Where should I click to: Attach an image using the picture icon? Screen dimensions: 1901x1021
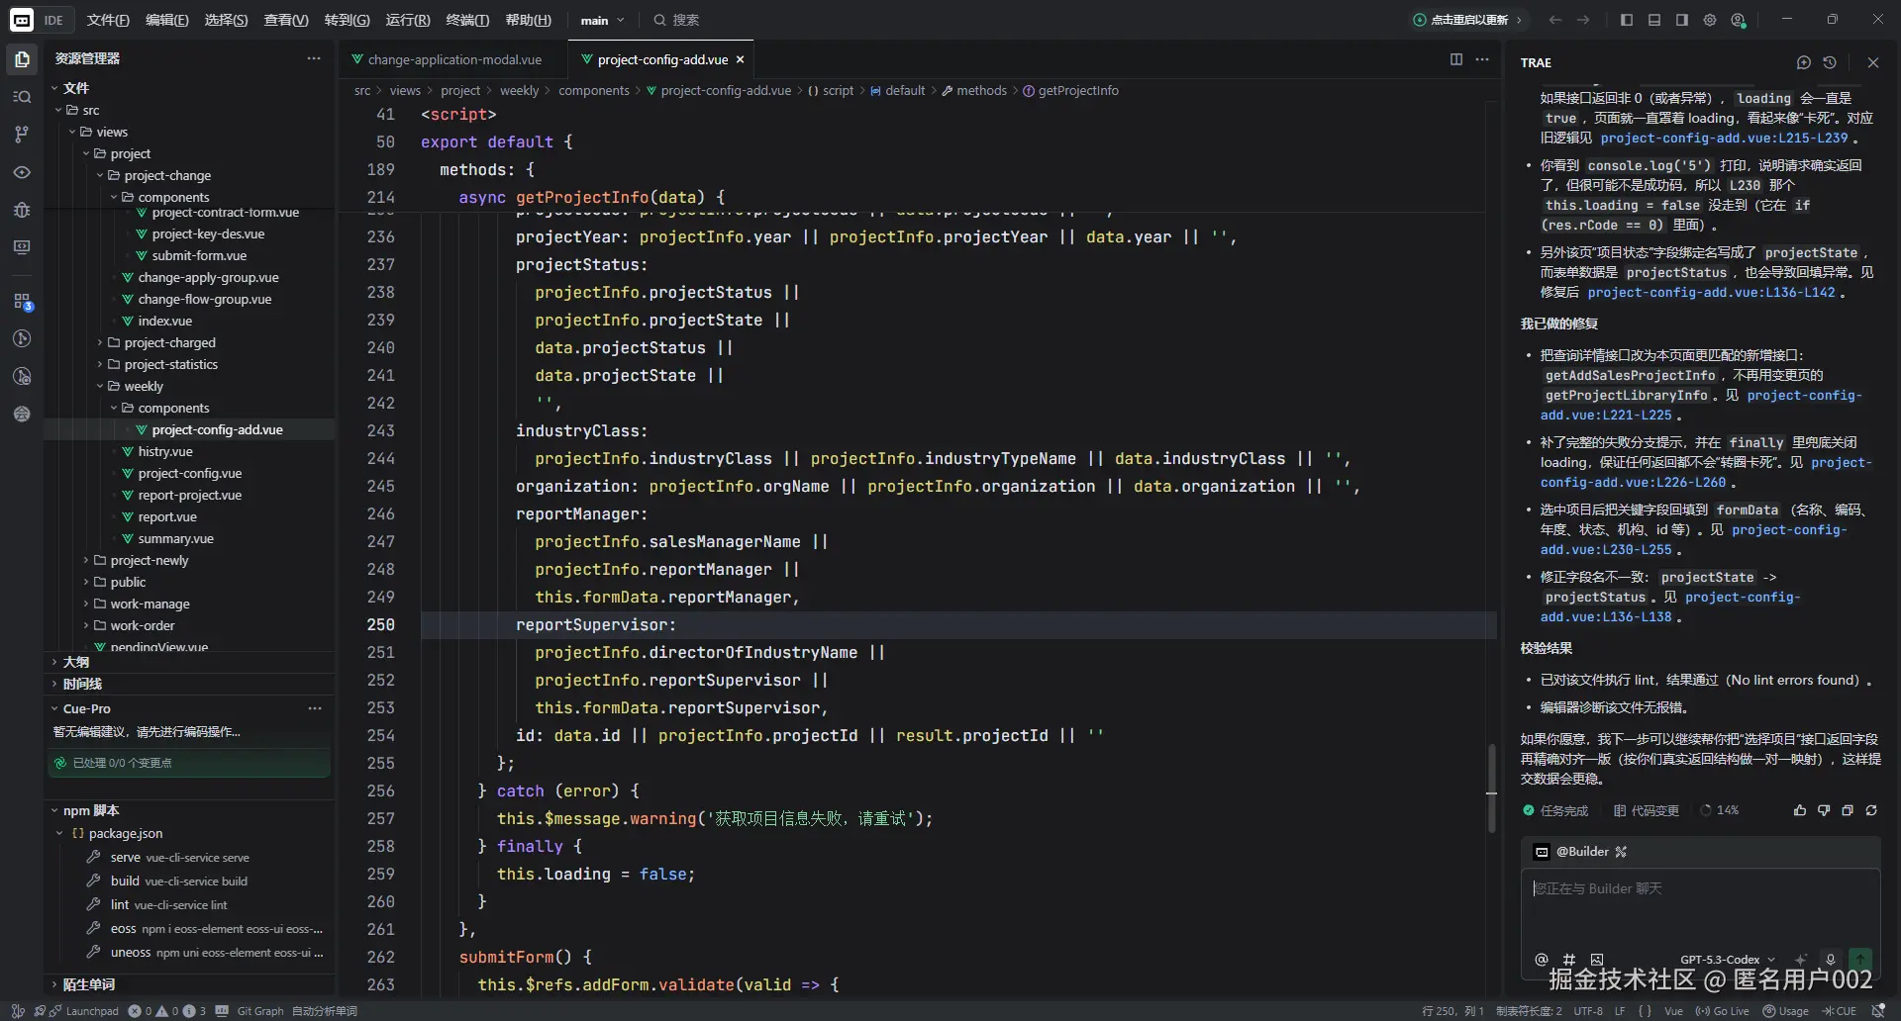pos(1596,959)
